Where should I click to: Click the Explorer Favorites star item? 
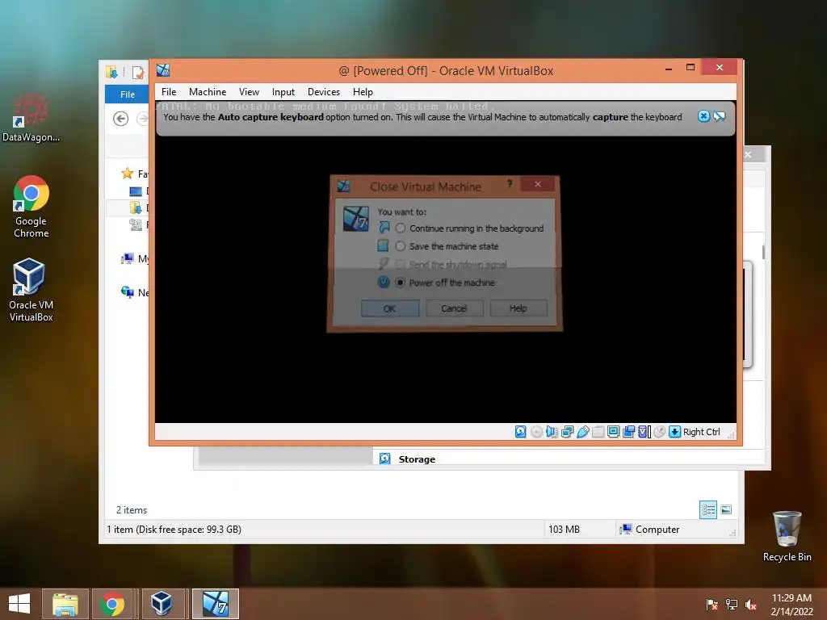(x=135, y=174)
